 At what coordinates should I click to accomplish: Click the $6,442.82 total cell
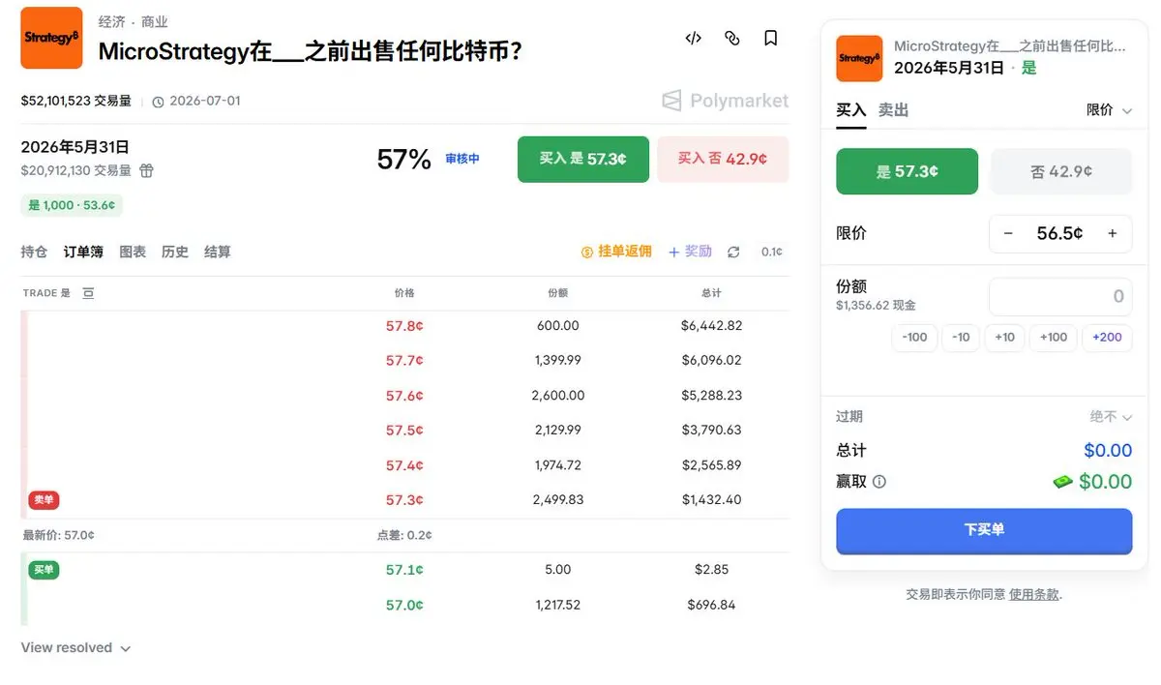tap(711, 326)
